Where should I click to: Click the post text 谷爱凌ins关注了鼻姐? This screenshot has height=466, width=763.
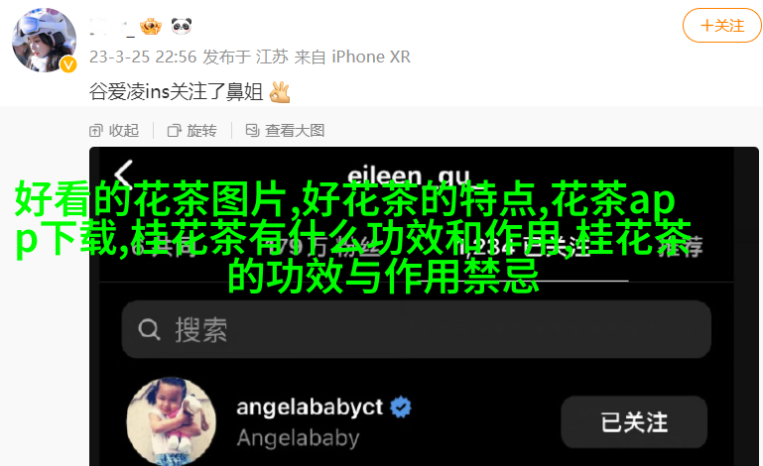(x=177, y=92)
